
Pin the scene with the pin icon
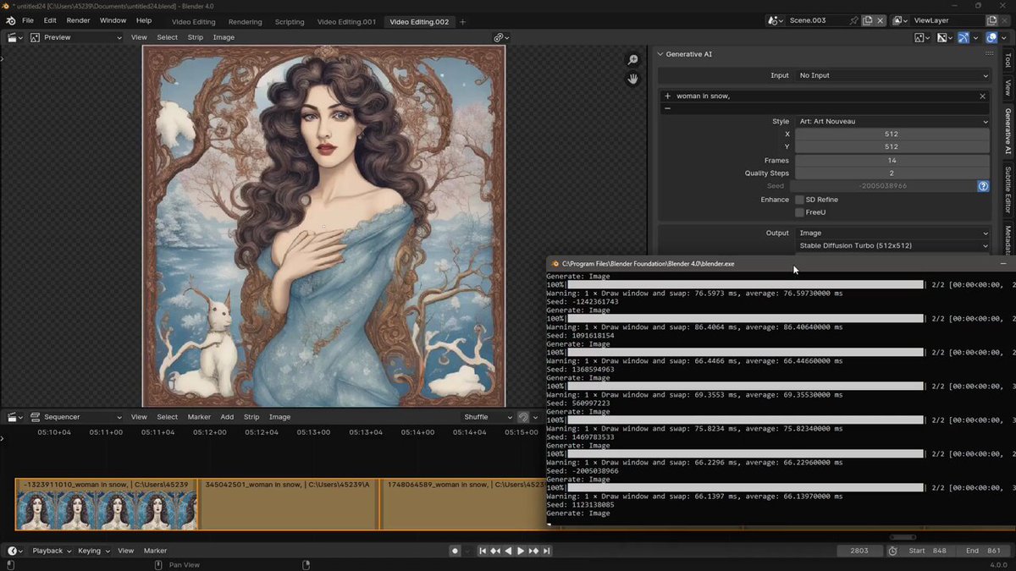(853, 20)
